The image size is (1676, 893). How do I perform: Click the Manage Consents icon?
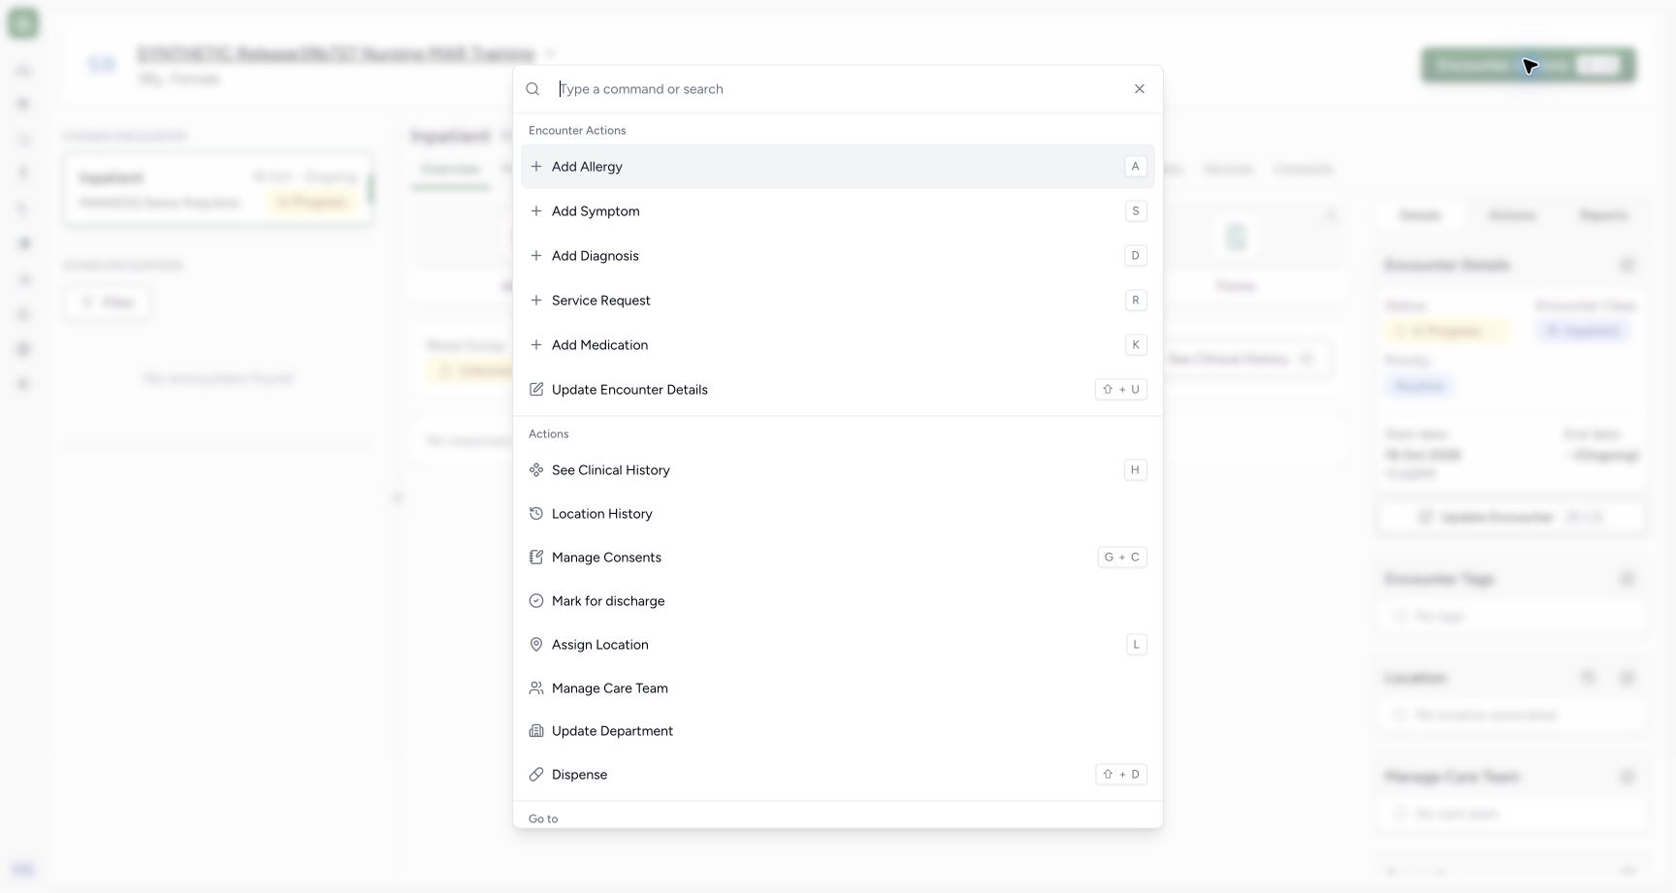(536, 558)
